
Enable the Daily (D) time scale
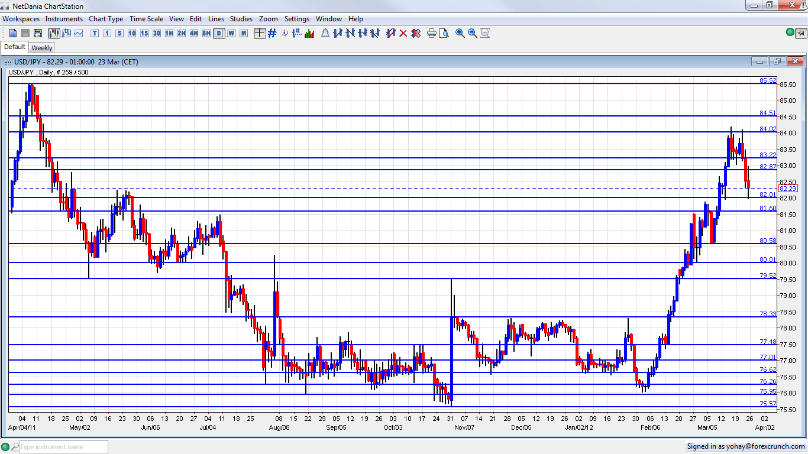tap(218, 34)
